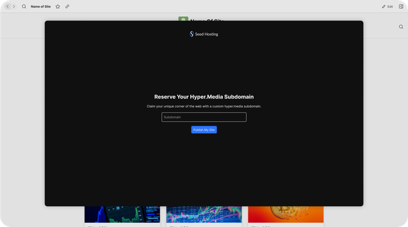
Task: Favorite the site with the star icon
Action: (x=58, y=6)
